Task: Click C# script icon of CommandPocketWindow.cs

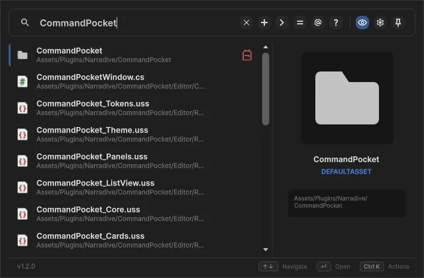Action: coord(23,81)
